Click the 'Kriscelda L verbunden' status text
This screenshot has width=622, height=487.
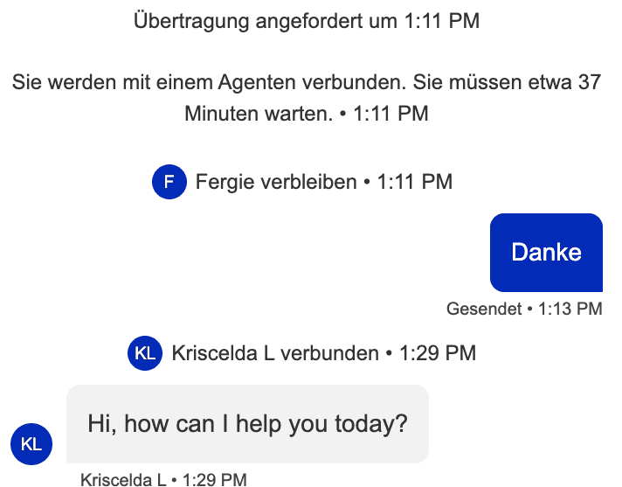point(275,353)
